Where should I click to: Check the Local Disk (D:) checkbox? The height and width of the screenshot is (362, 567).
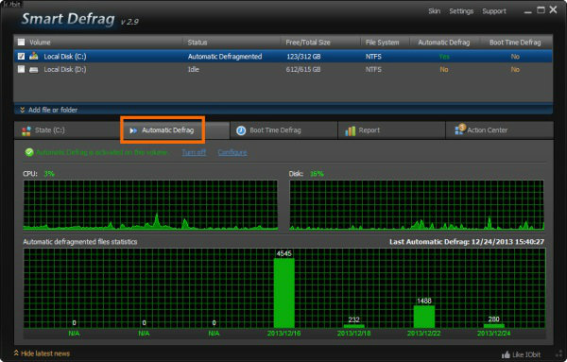(22, 69)
